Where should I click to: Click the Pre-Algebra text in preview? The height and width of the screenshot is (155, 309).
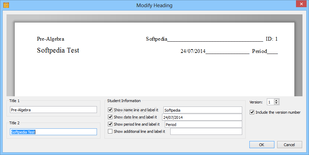(51, 39)
